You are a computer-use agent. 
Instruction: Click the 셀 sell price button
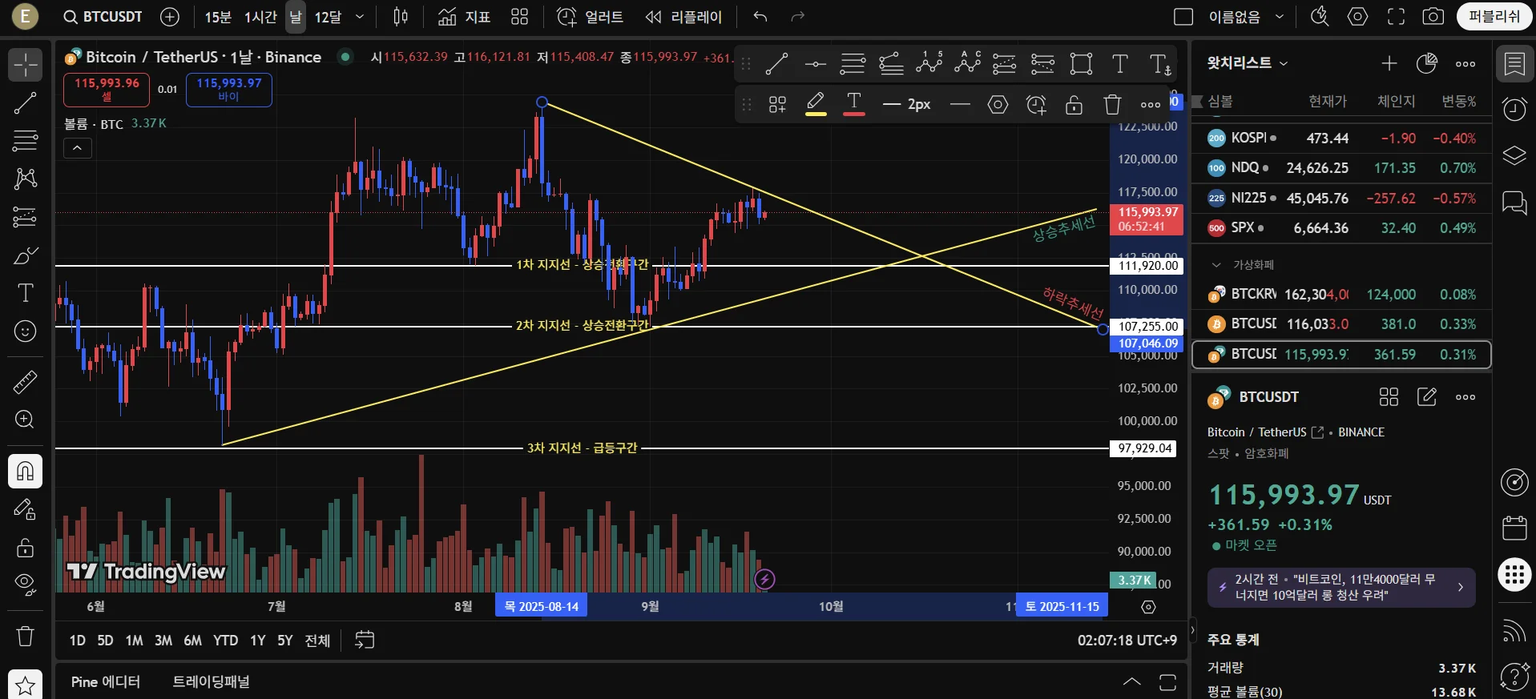(107, 90)
